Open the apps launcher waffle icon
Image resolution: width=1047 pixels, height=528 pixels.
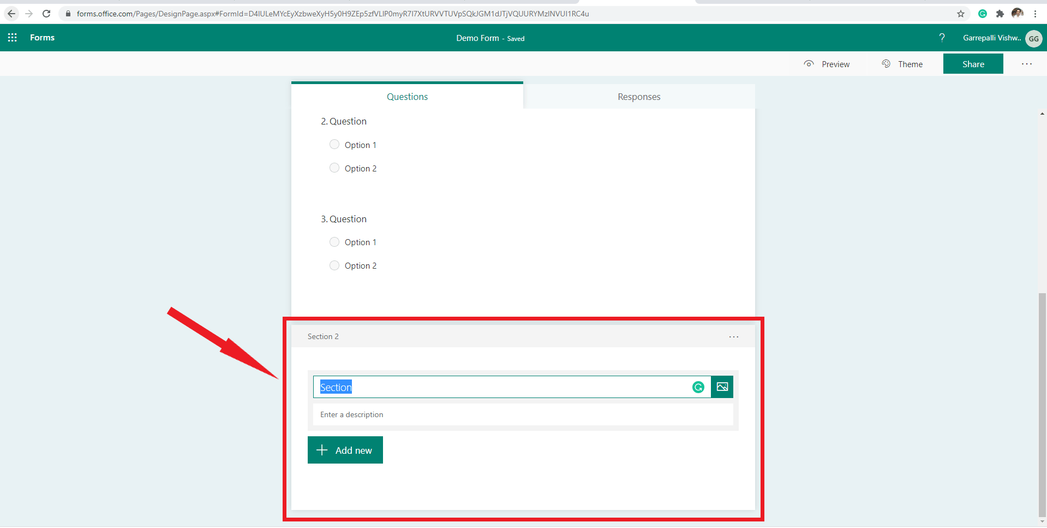click(x=12, y=37)
